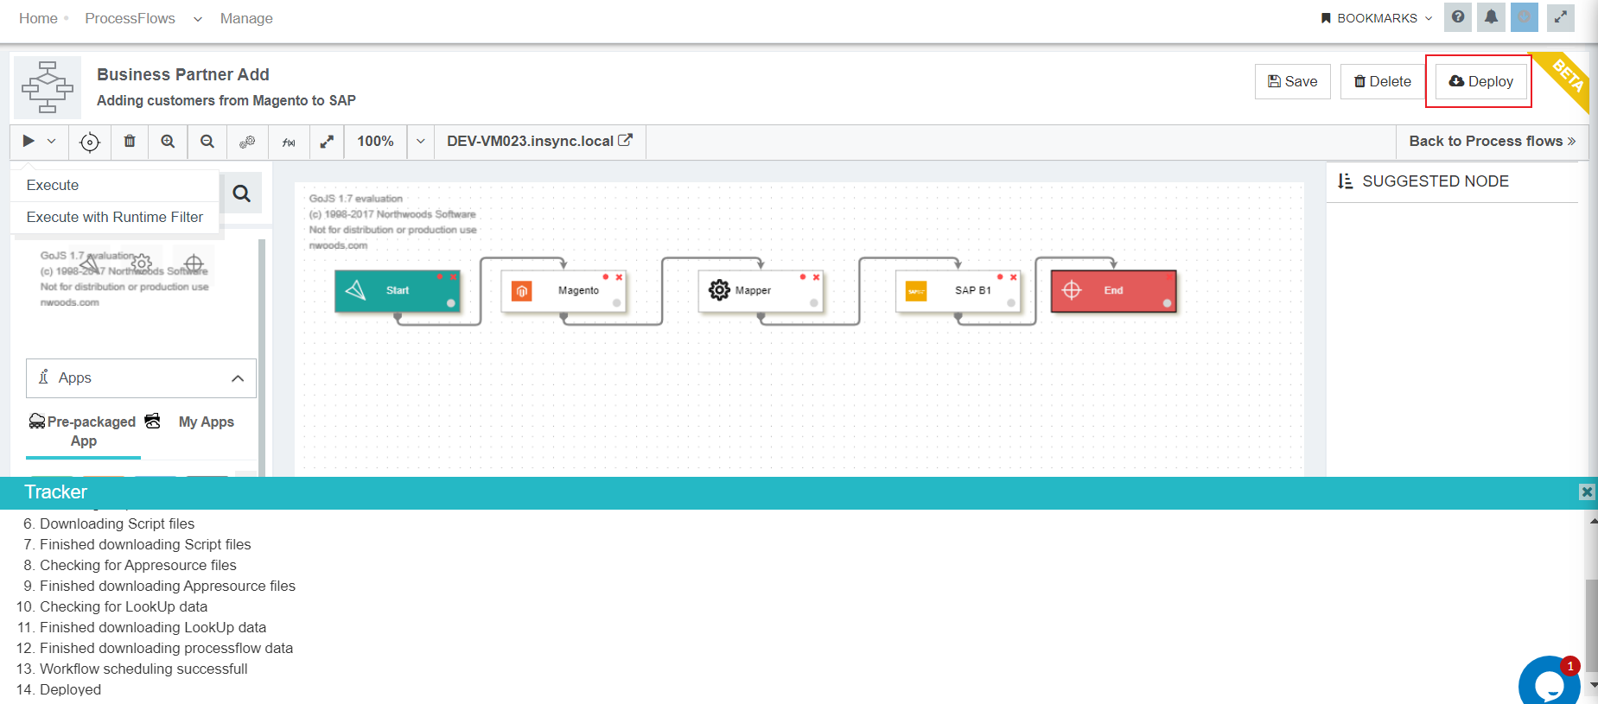The width and height of the screenshot is (1598, 704).
Task: Click the auto-arrange target icon in toolbar
Action: click(x=90, y=142)
